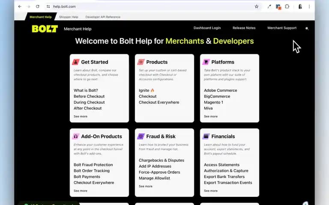
Task: Bookmark this page with the star icon
Action: point(257,6)
